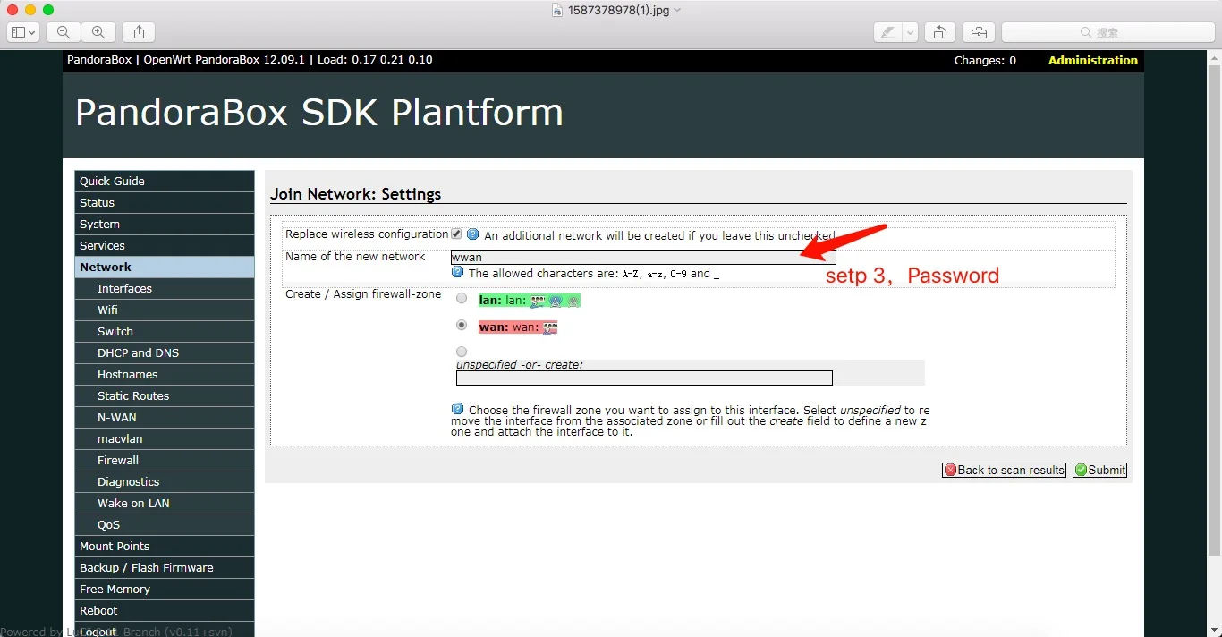
Task: Open the Wifi submenu
Action: coord(165,310)
